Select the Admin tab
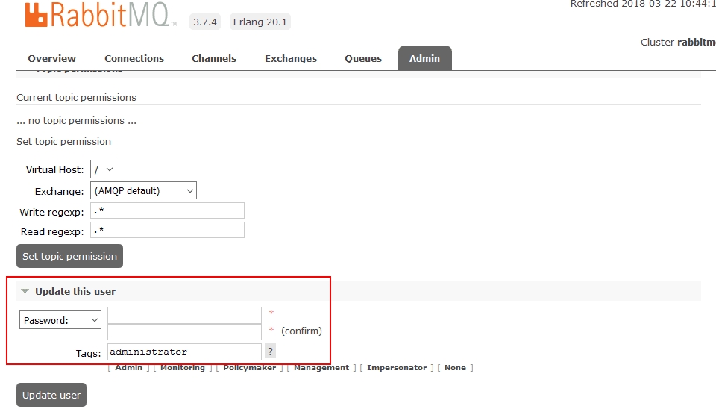 [424, 58]
